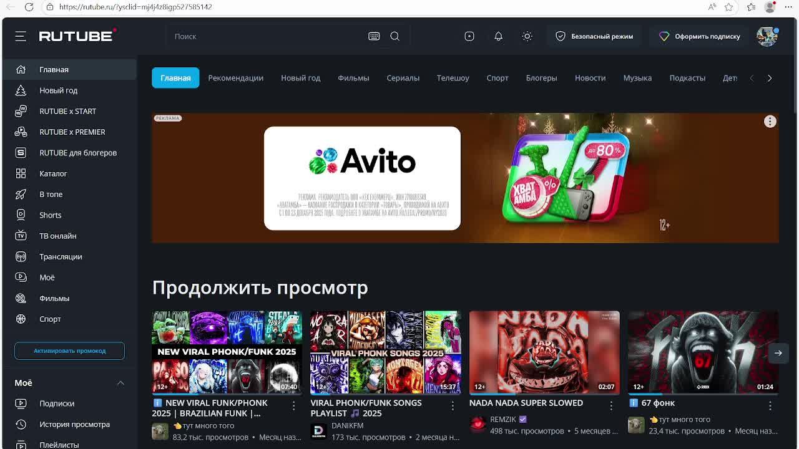
Task: Open RUTUBE для блогеров in sidebar
Action: [x=69, y=153]
